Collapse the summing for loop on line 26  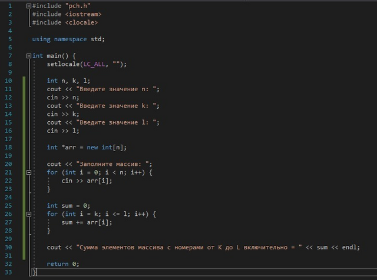29,214
